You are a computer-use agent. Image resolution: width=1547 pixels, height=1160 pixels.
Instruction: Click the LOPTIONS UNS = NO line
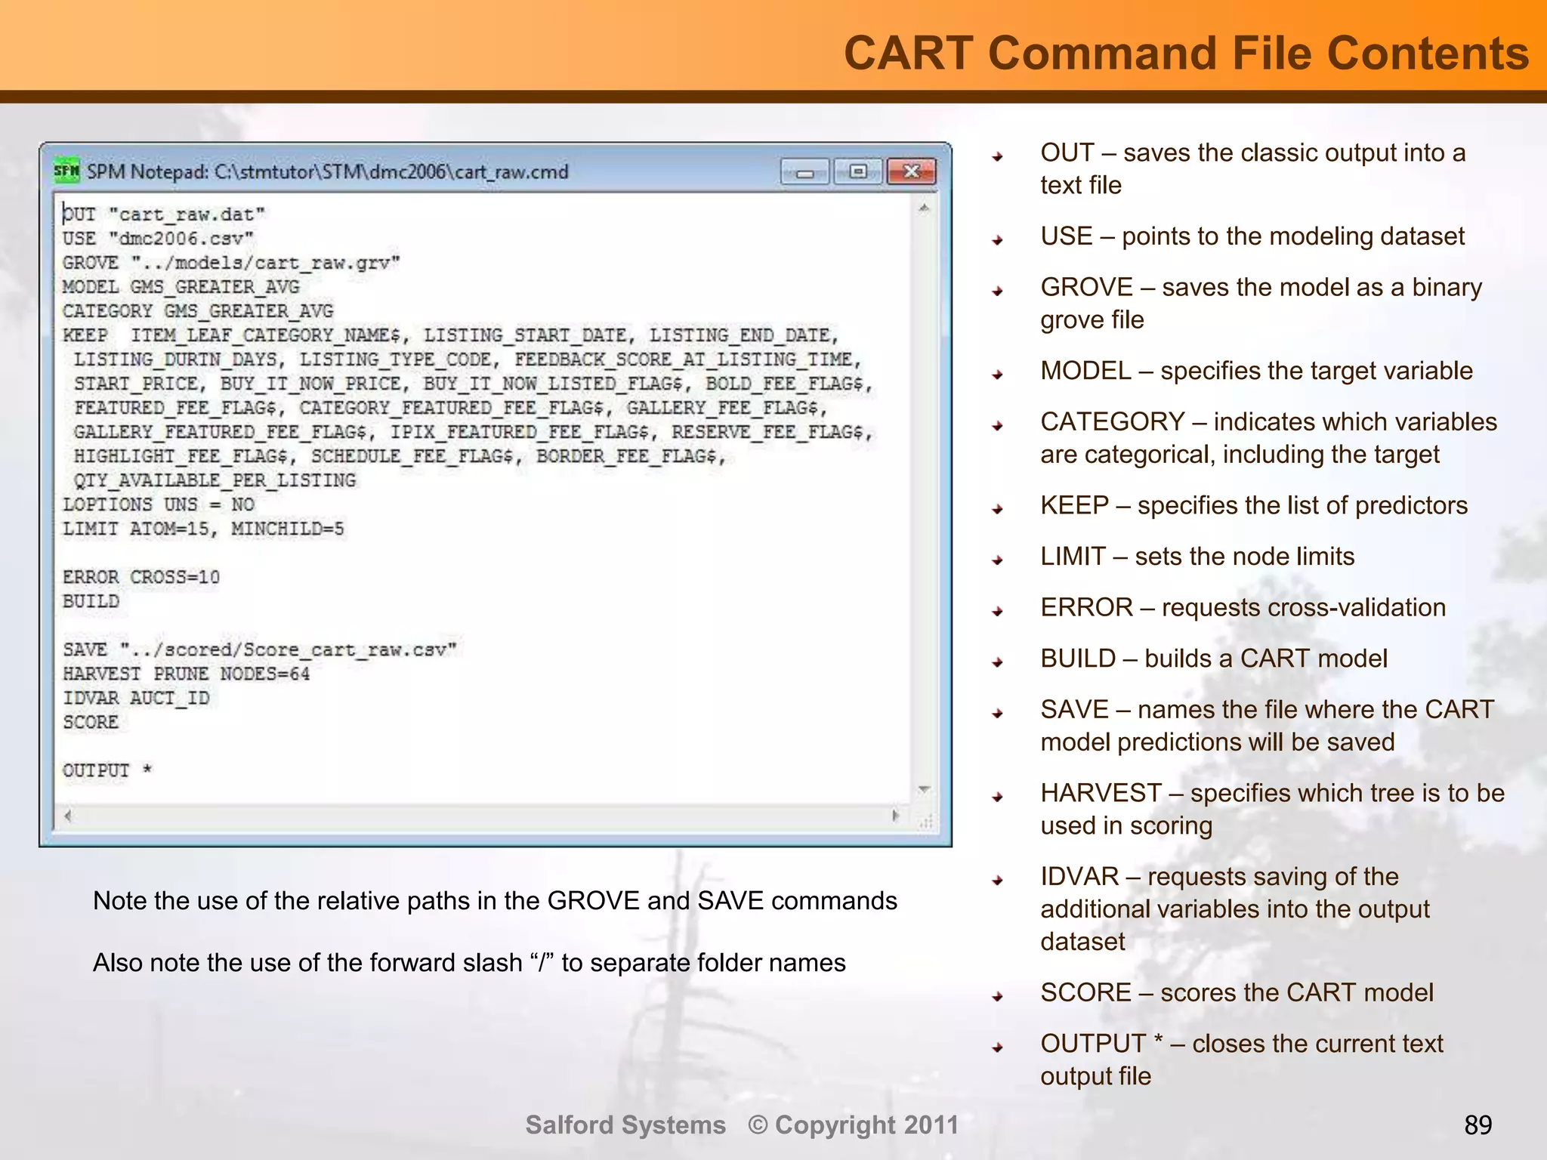(x=158, y=504)
